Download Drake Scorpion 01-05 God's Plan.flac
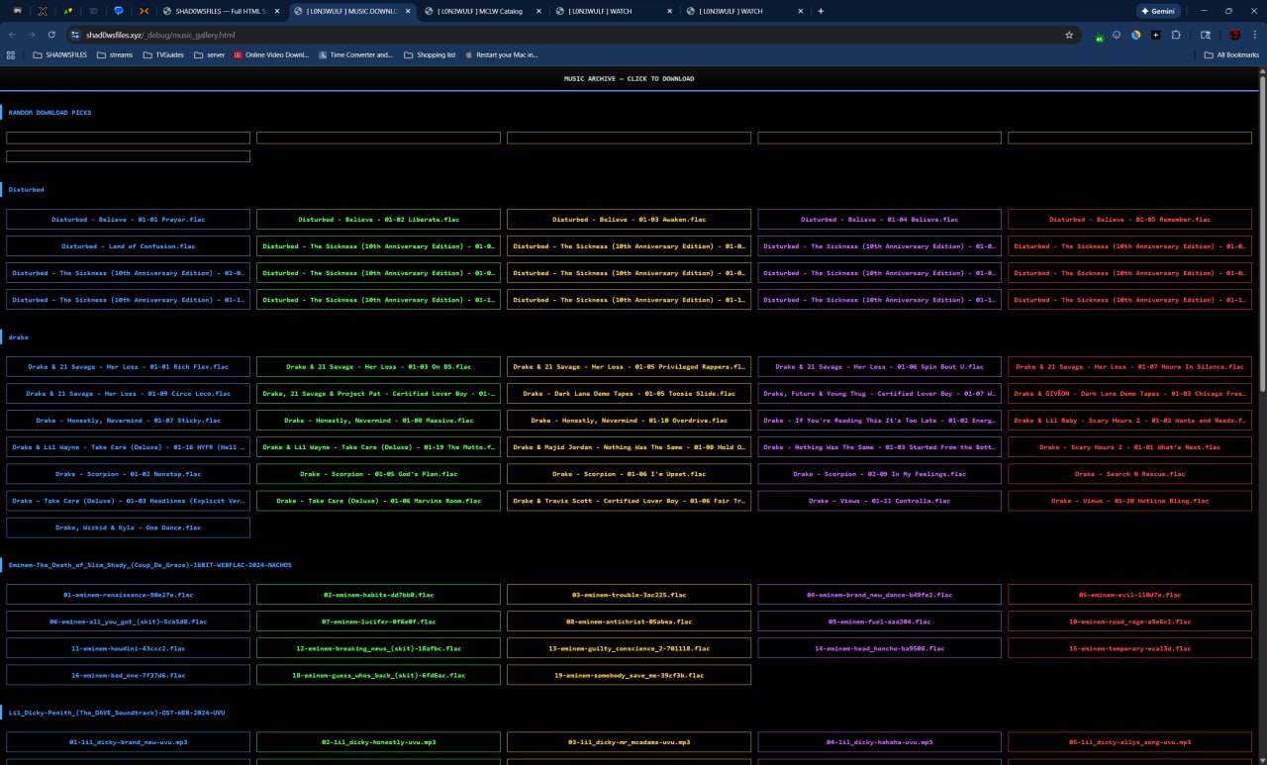 378,474
